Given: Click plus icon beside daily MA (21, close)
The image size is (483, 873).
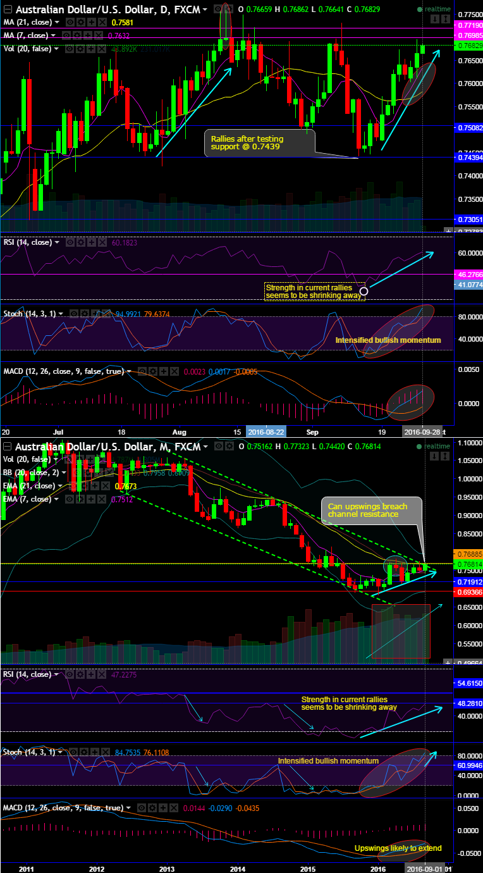Looking at the screenshot, I should point(91,22).
